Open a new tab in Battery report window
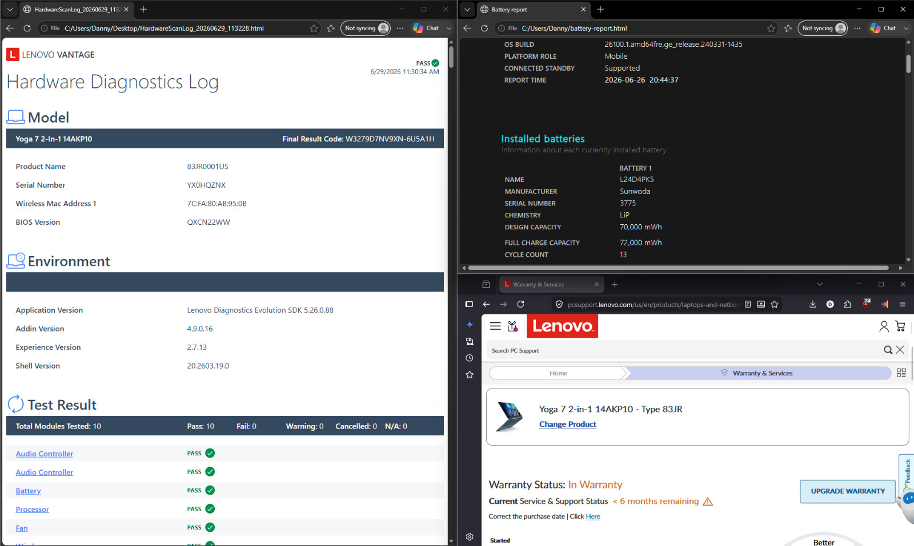Screen dimensions: 914x546 (x=600, y=9)
